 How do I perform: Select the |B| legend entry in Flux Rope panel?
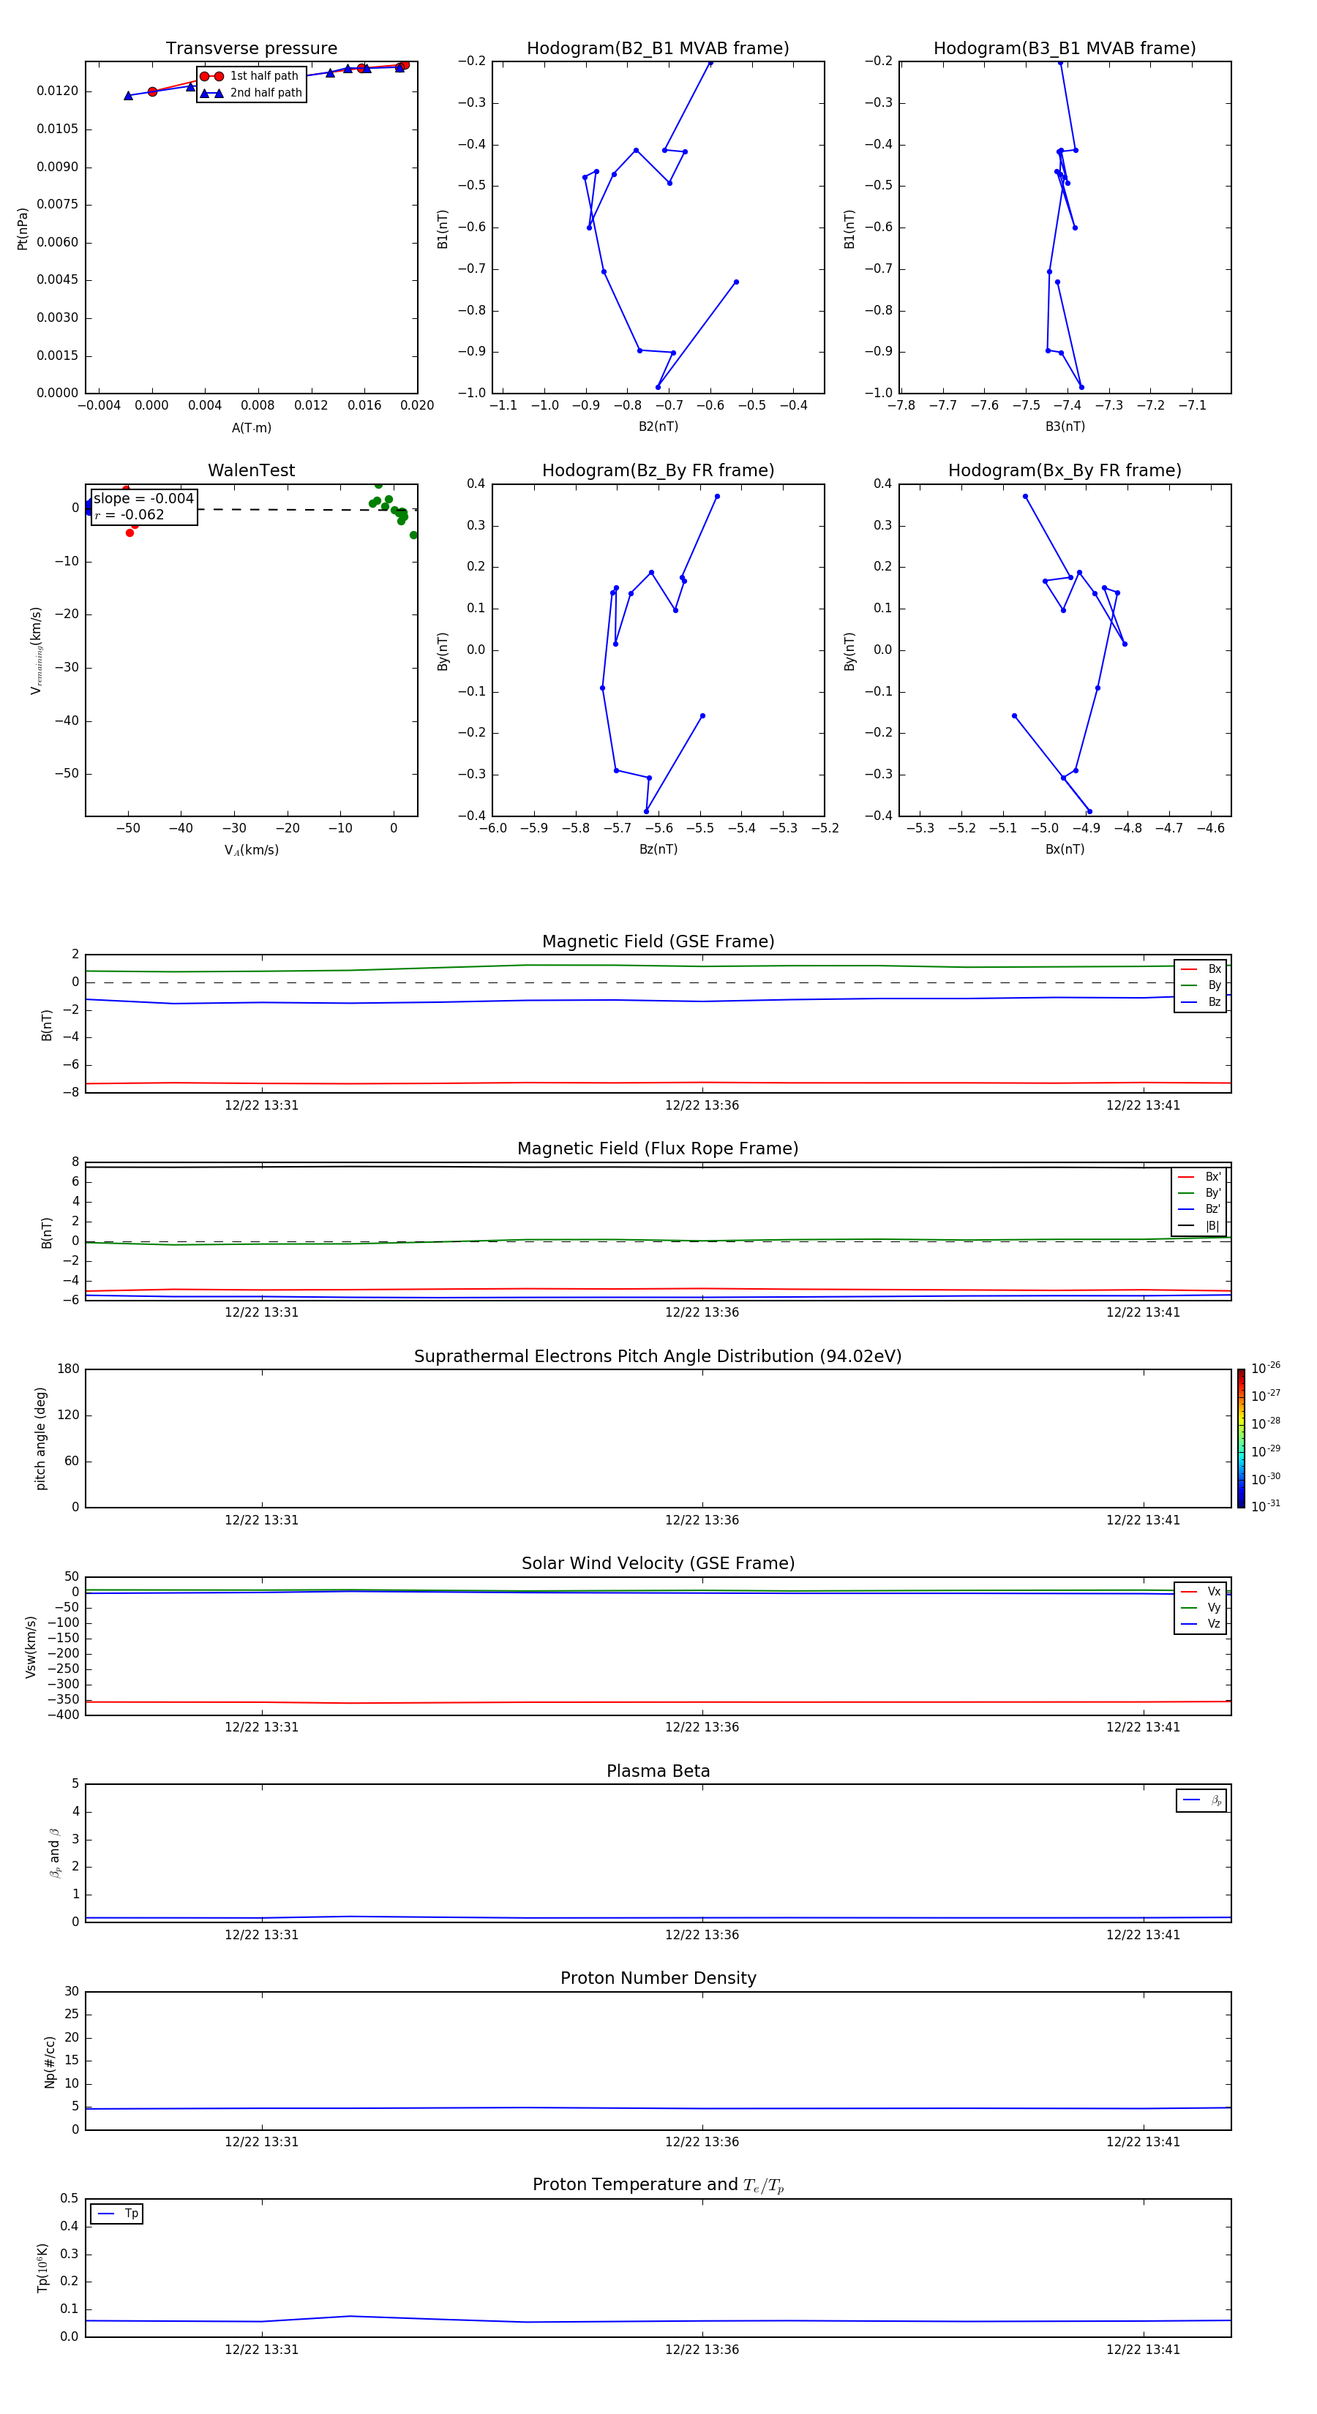coord(1200,1226)
